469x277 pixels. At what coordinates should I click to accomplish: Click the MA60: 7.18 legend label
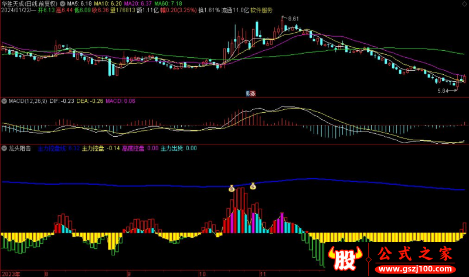[x=172, y=4]
